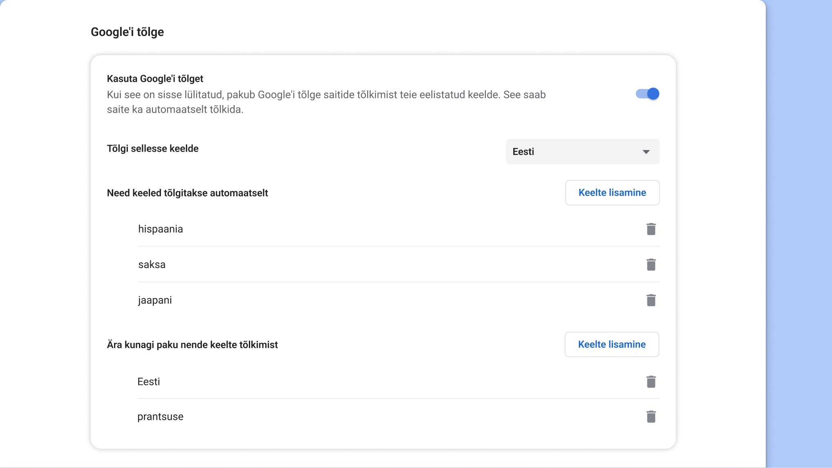Select the "saksa" language row
832x468 pixels.
pos(152,264)
